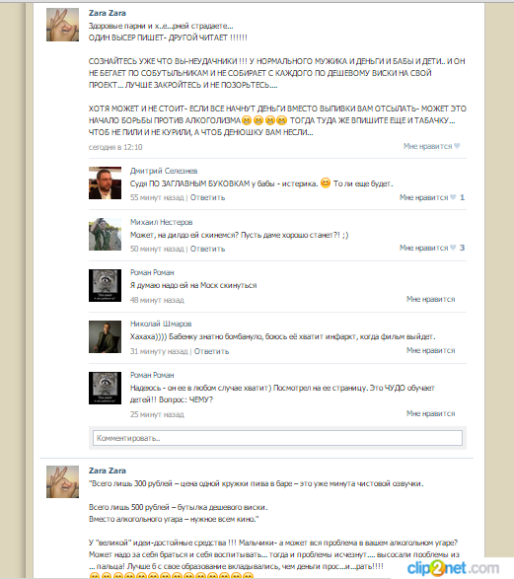The image size is (514, 579).
Task: Open Михаил Нестеров's avatar photo
Action: pyautogui.click(x=105, y=234)
